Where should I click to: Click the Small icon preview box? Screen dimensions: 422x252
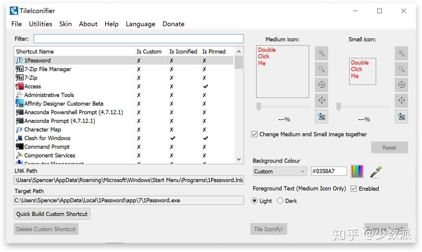pyautogui.click(x=362, y=71)
